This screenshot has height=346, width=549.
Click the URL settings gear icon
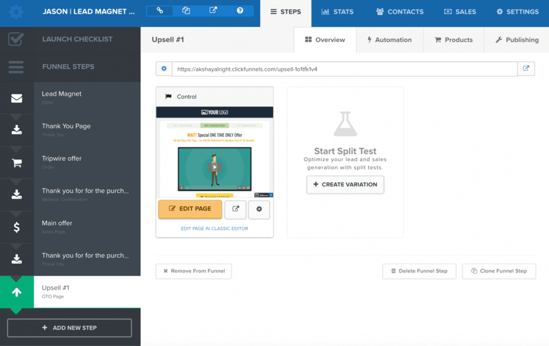[164, 69]
